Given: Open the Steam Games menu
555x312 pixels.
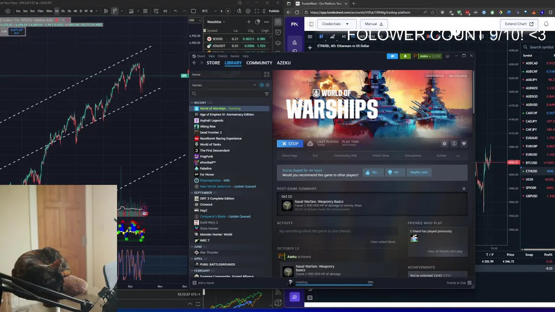Looking at the screenshot, I should click(x=235, y=56).
